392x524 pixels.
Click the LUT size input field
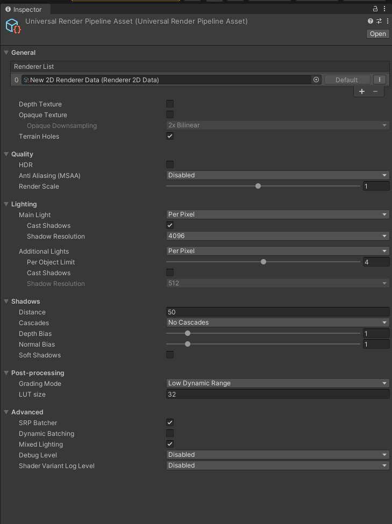click(277, 394)
